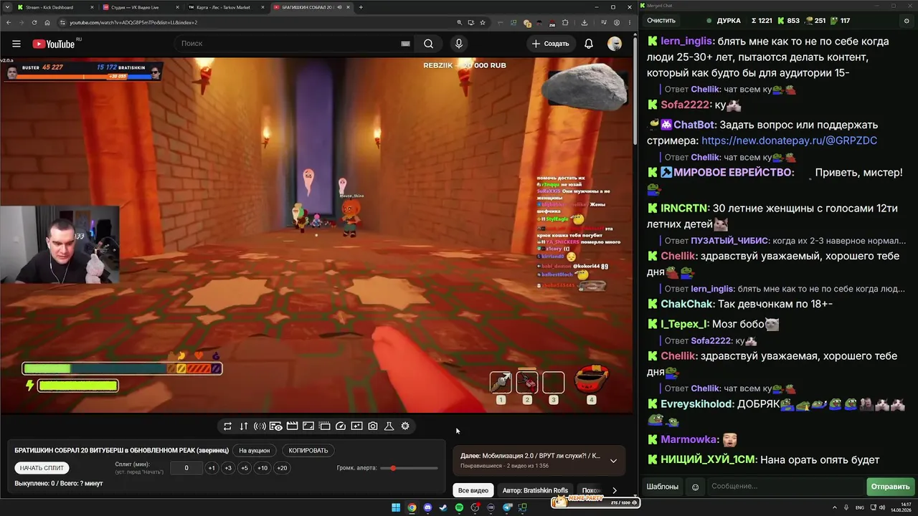Image resolution: width=918 pixels, height=516 pixels.
Task: Switch to the Tarkov Market tab
Action: (226, 7)
